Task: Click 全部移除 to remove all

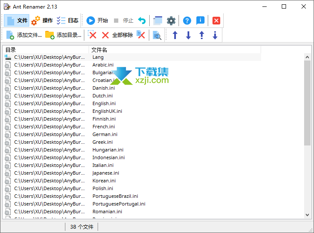Action: coord(117,35)
